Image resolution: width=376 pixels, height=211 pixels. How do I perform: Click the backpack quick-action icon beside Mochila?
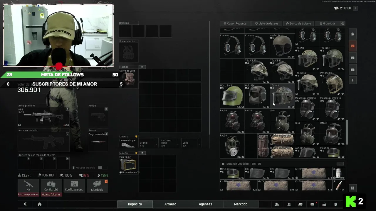142,67
